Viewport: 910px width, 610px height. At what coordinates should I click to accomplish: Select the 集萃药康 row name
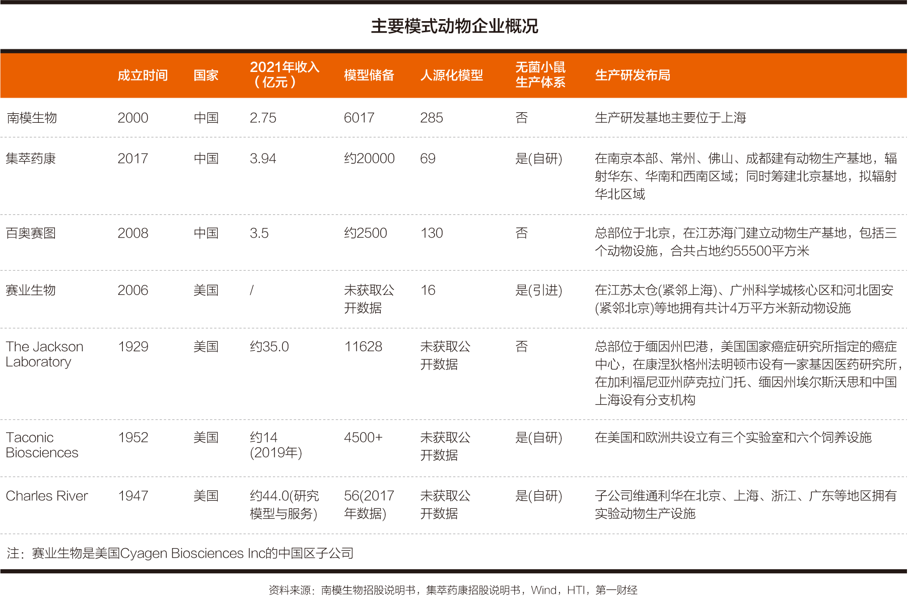click(x=31, y=159)
